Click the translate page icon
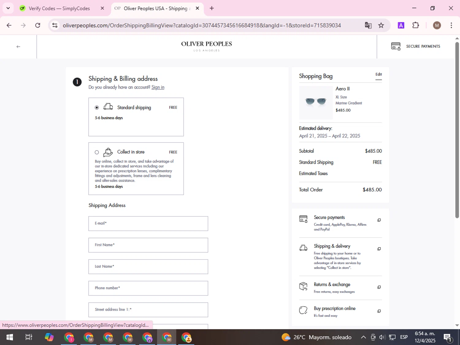 click(368, 25)
